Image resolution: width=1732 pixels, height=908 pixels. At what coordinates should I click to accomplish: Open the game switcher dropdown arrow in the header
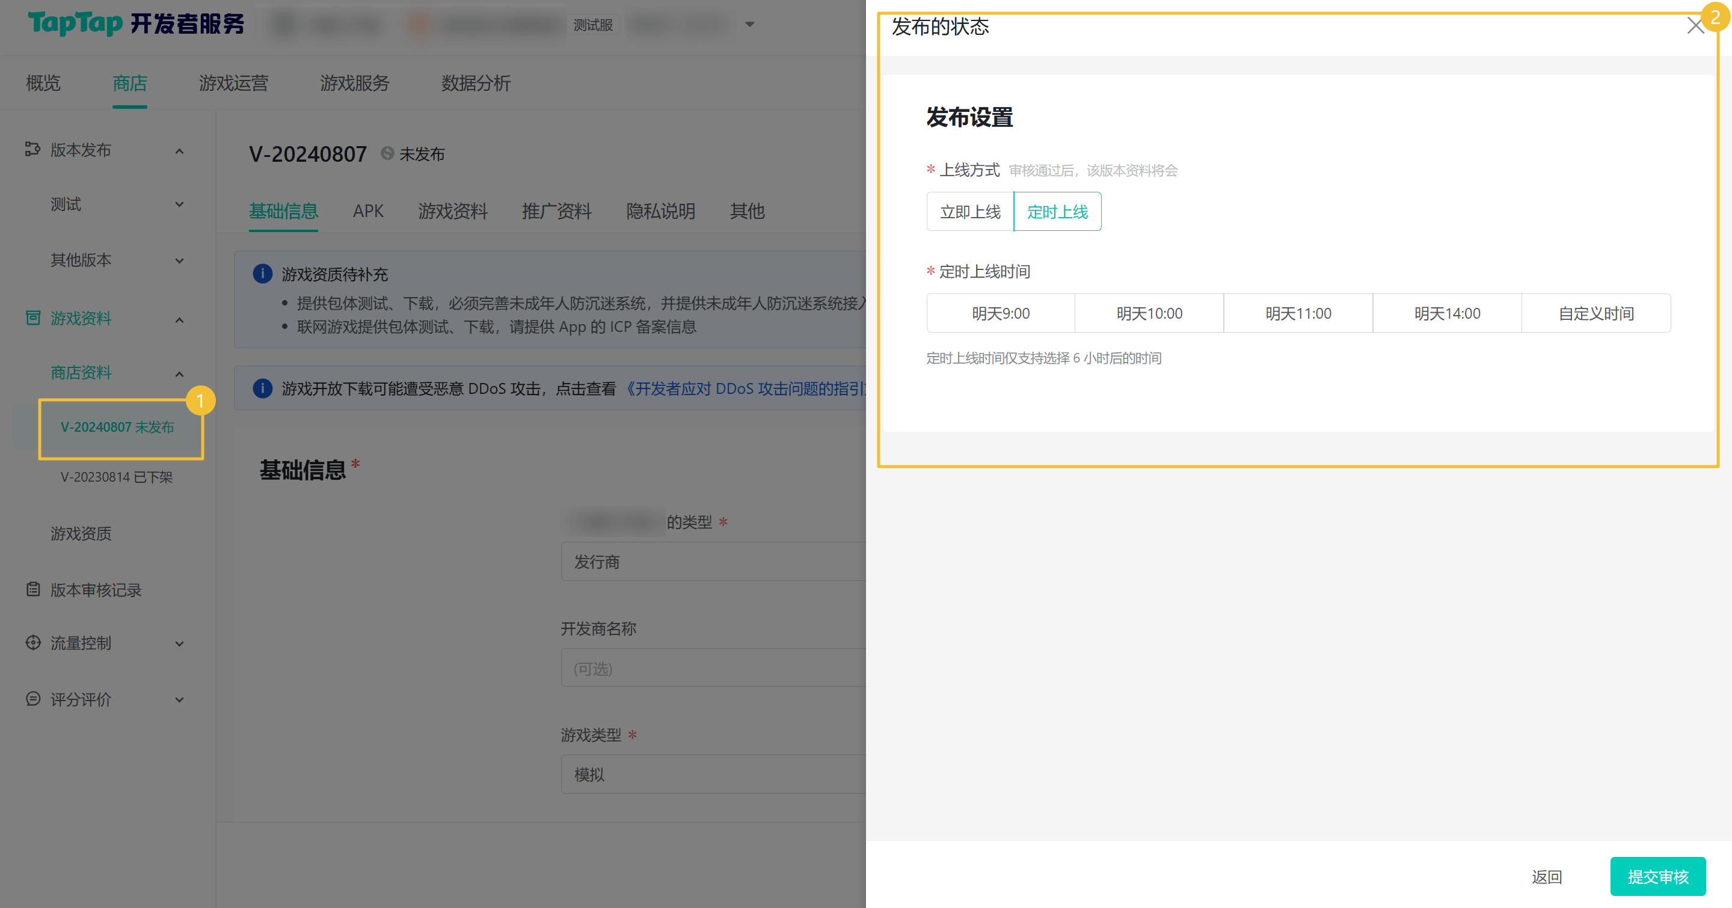(x=750, y=25)
